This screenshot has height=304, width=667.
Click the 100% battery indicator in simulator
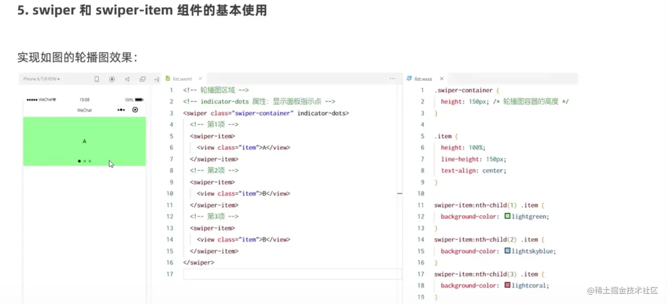[x=134, y=100]
